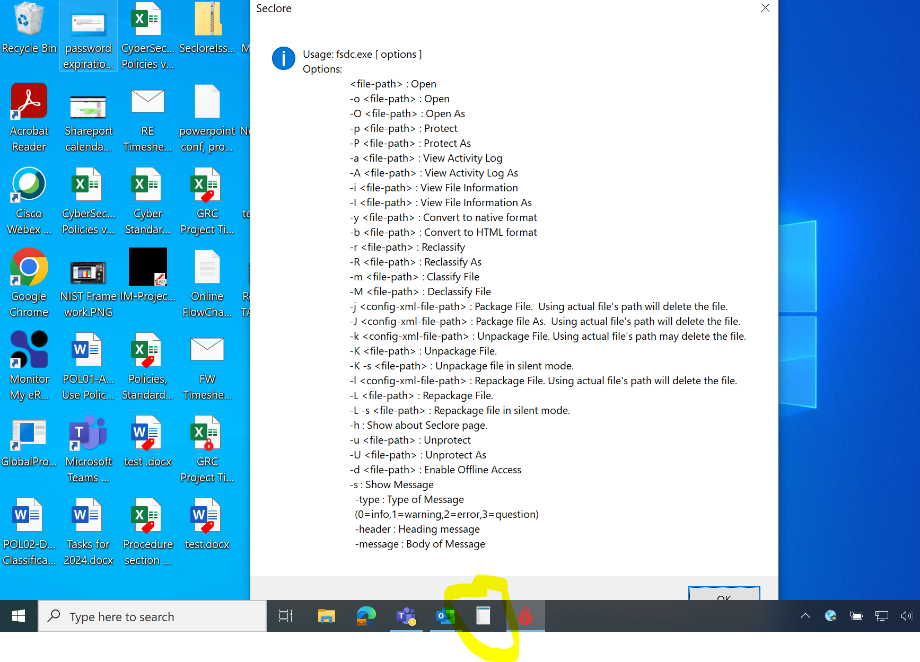This screenshot has width=920, height=662.
Task: Launch Google Chrome from the desktop
Action: coord(29,283)
